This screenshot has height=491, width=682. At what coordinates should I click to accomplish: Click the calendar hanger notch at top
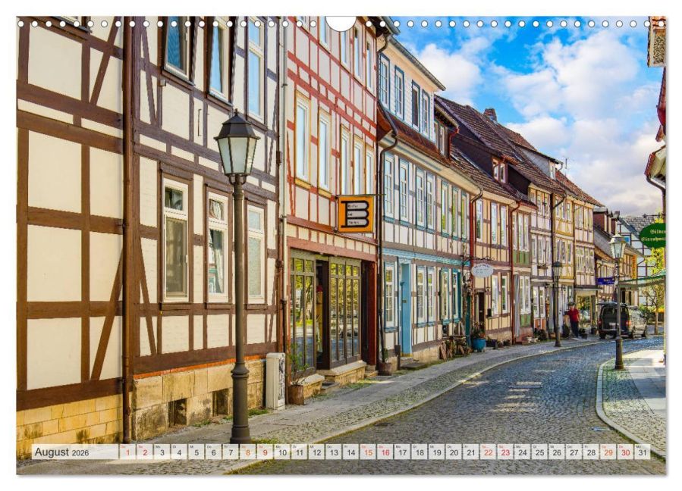(x=341, y=23)
